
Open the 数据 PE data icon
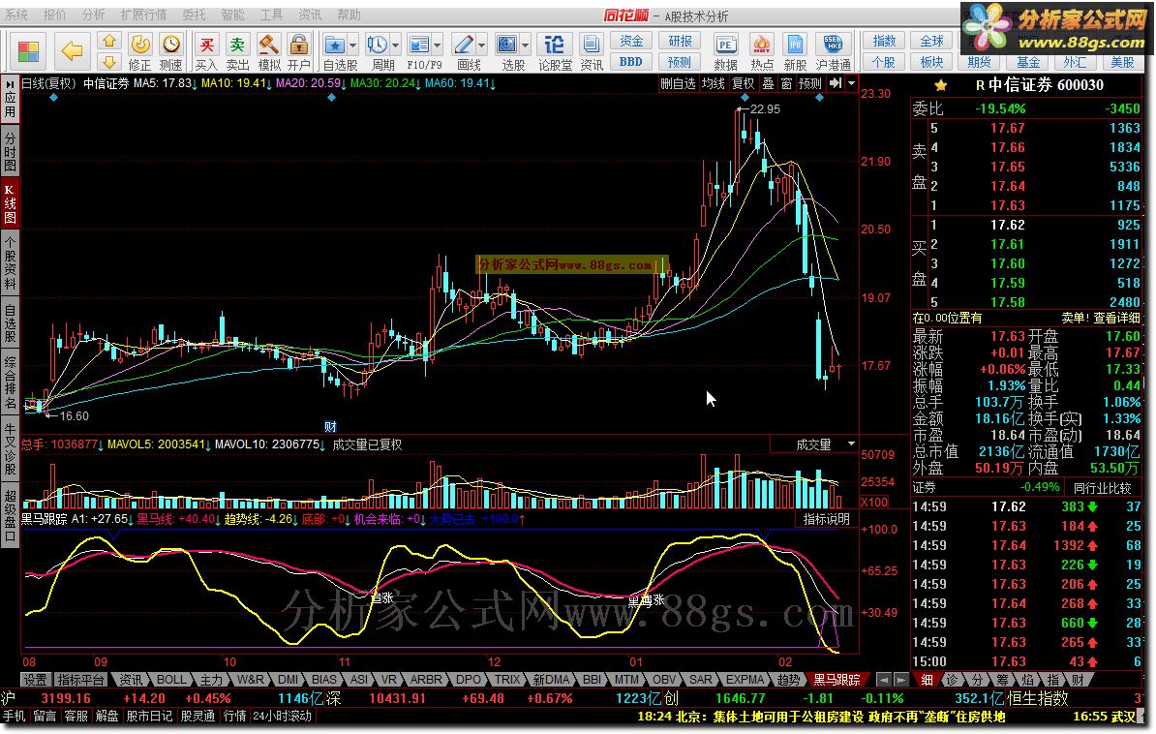(x=725, y=51)
